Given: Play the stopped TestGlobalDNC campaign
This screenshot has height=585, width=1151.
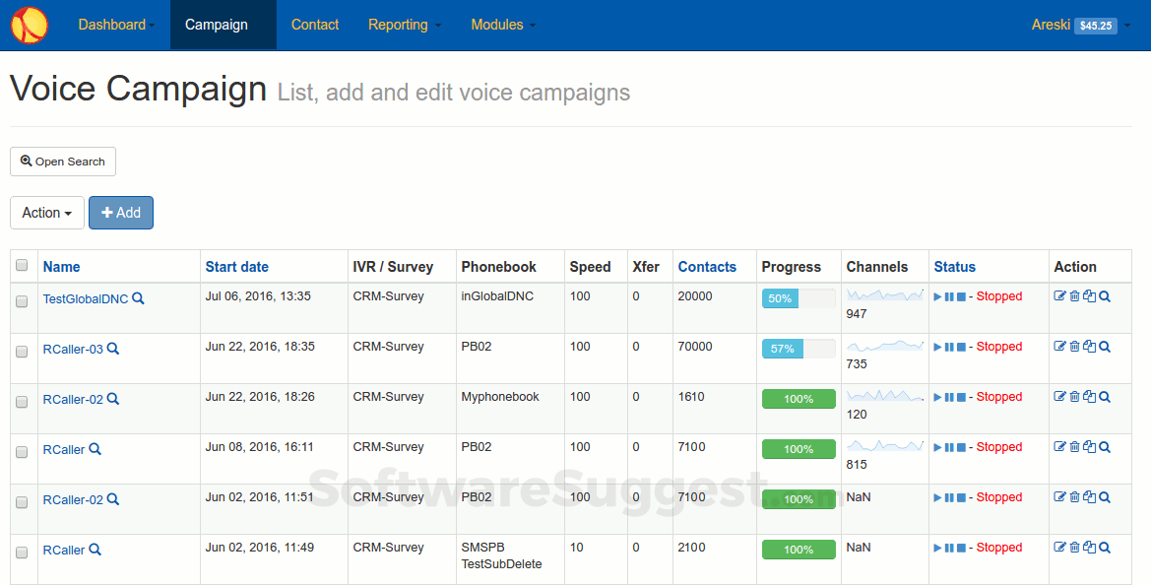Looking at the screenshot, I should 937,295.
